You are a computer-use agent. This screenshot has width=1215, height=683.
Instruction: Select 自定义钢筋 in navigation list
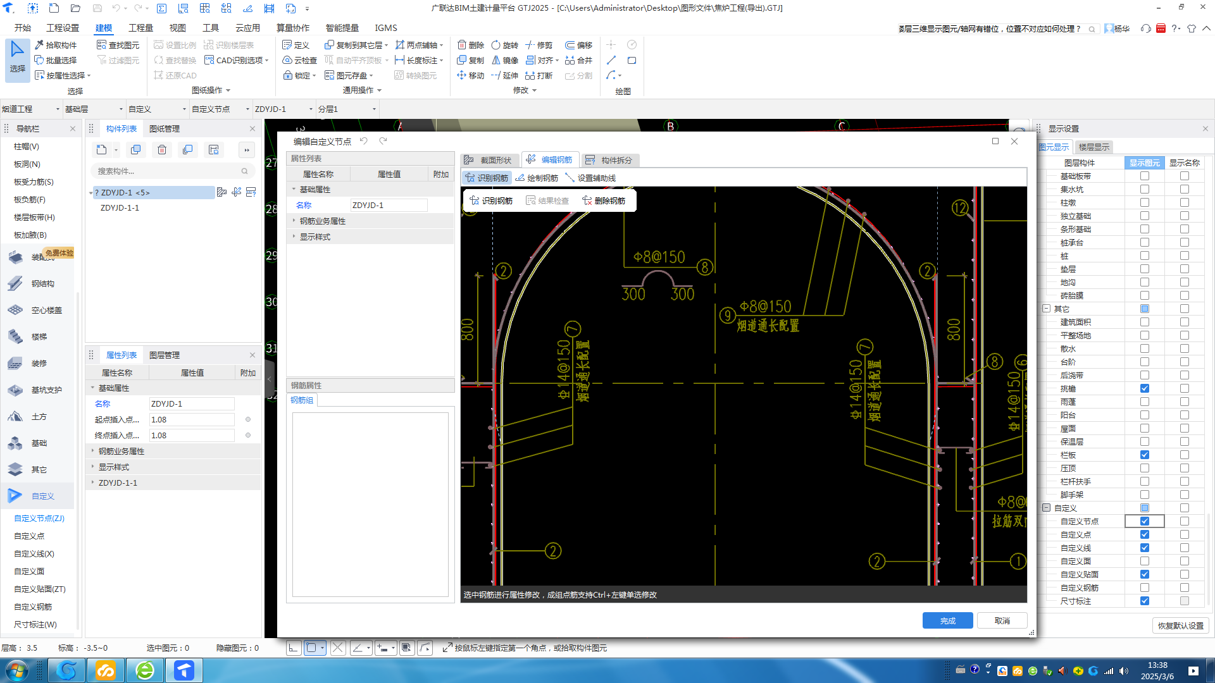[33, 606]
